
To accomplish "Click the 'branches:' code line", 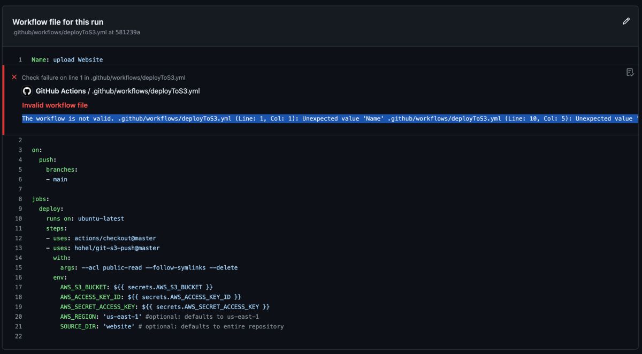I will pos(62,170).
